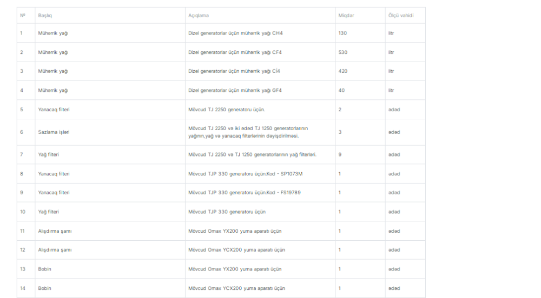This screenshot has height=298, width=541.
Task: Click "Mövcud TJ 2250 generatoru üçün." description
Action: (x=227, y=109)
